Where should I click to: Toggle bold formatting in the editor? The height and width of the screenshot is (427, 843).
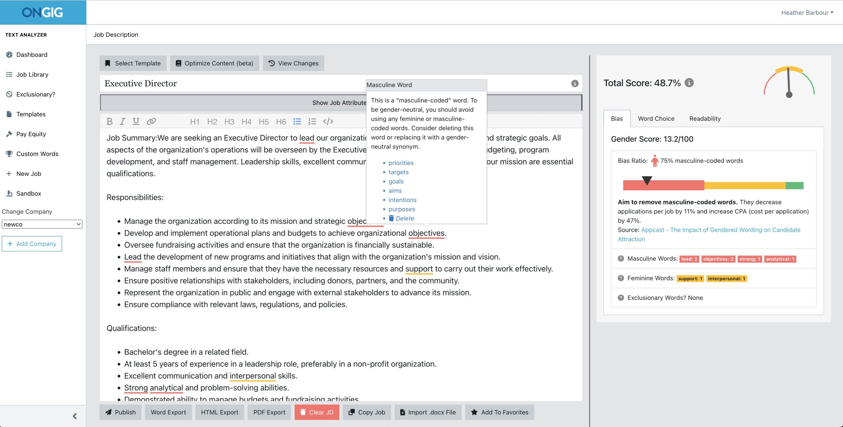coord(110,121)
